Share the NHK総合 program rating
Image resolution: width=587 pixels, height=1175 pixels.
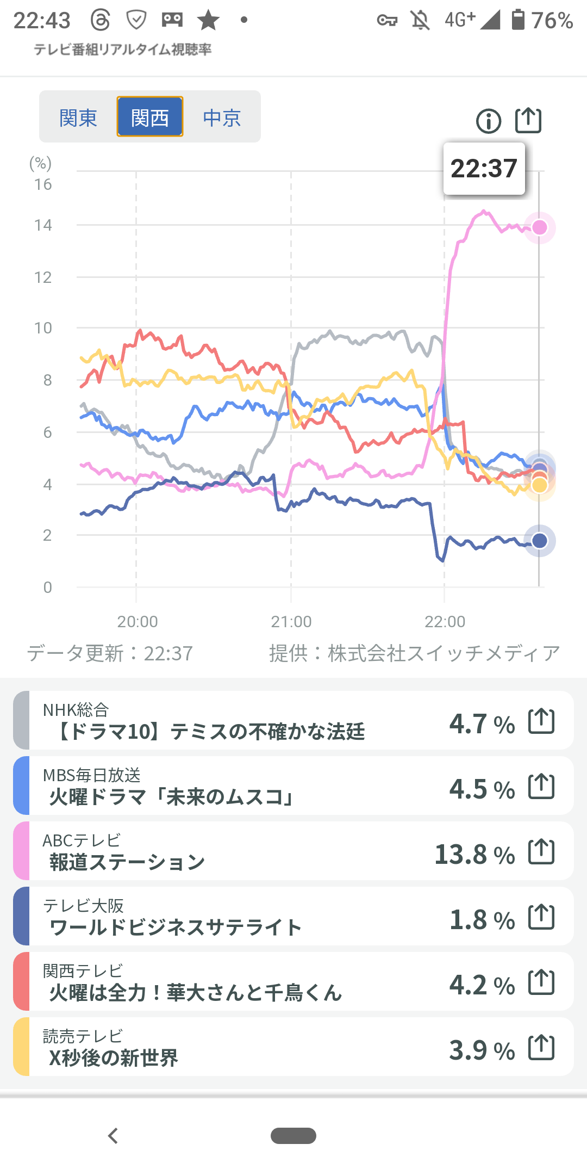coord(541,721)
